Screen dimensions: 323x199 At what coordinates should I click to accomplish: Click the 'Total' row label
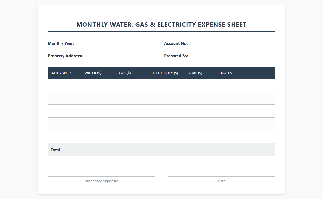(x=55, y=150)
